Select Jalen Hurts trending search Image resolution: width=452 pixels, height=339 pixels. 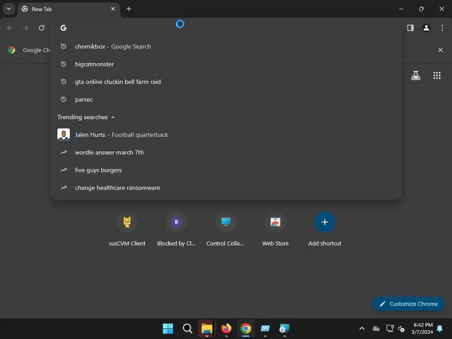[226, 135]
